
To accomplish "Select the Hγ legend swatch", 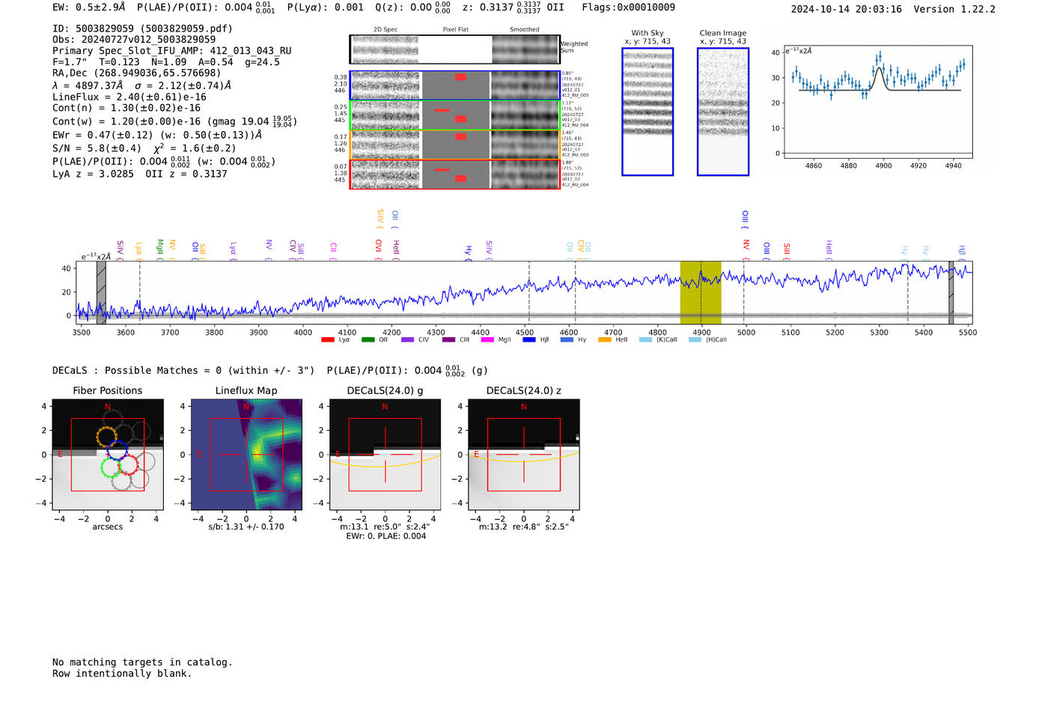I will (567, 339).
